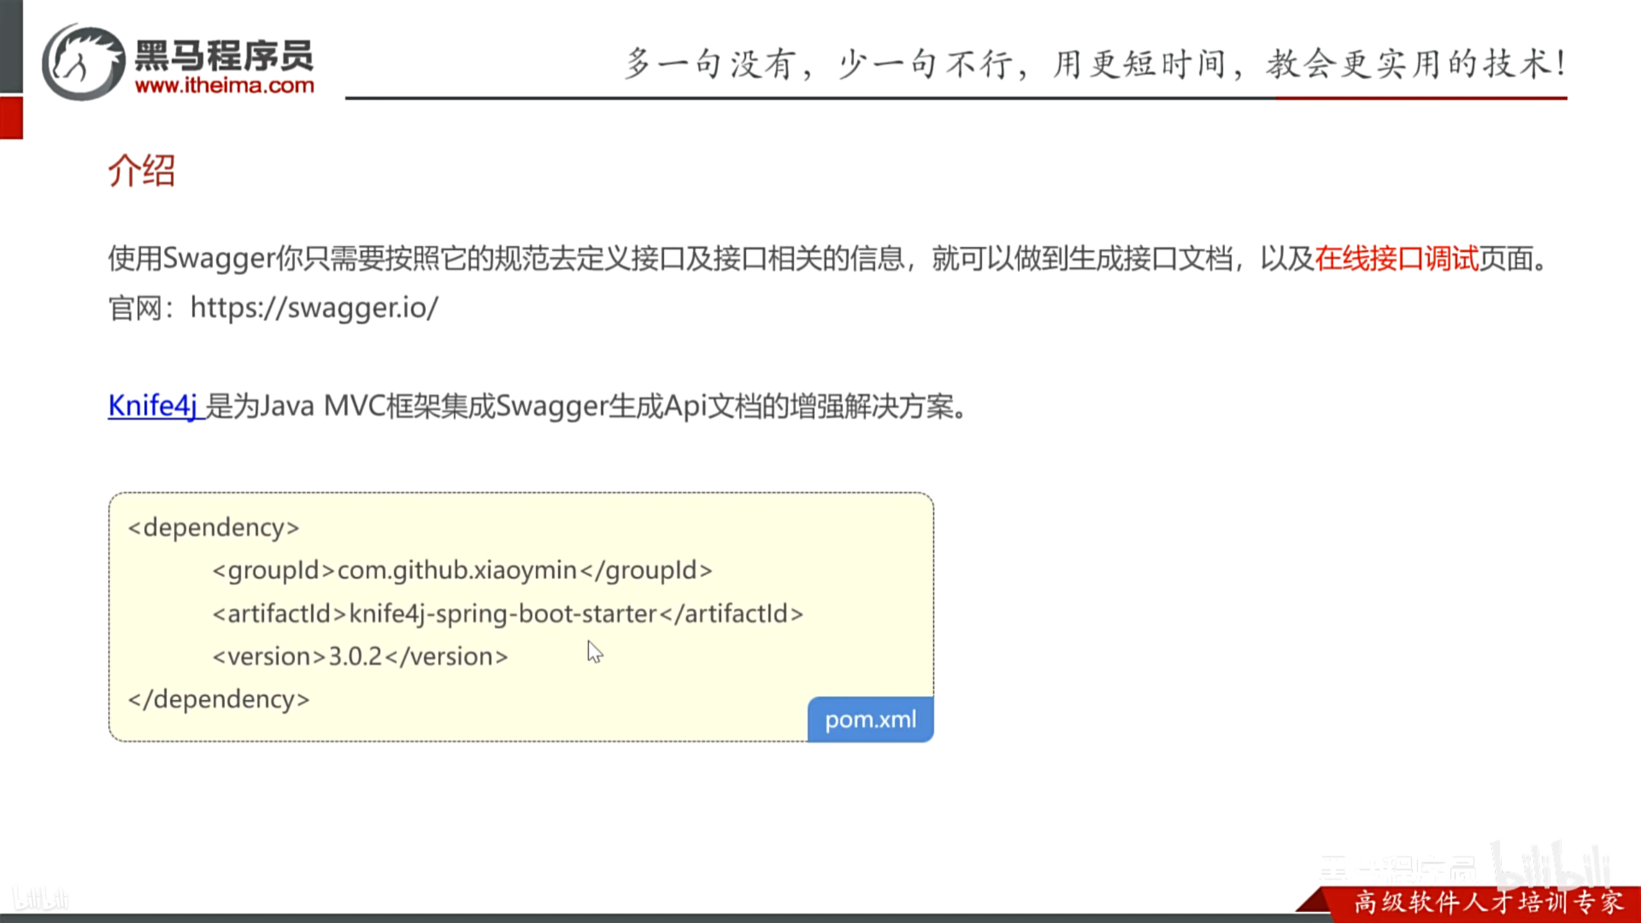The height and width of the screenshot is (923, 1641).
Task: Click the closing </dependency> tag line
Action: pos(219,699)
